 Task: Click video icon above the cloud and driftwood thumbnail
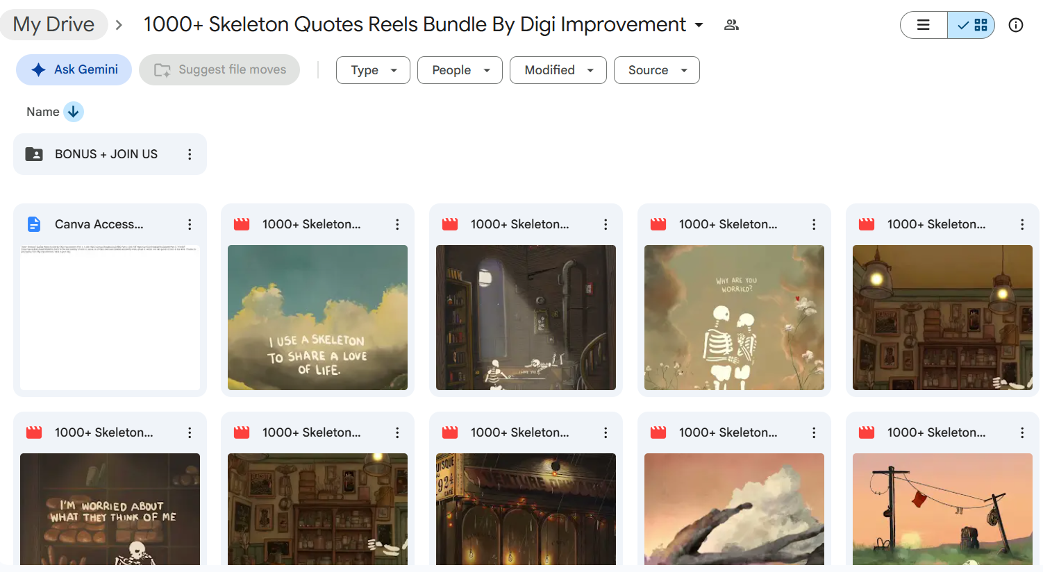click(658, 432)
